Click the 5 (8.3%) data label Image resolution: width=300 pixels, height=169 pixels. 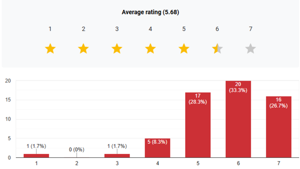157,141
